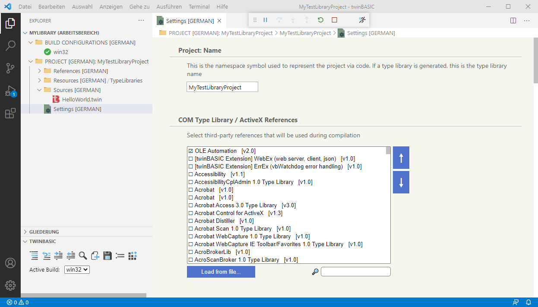Uncheck the OLE Automation reference
Screen dimensions: 538x307
tap(190, 151)
